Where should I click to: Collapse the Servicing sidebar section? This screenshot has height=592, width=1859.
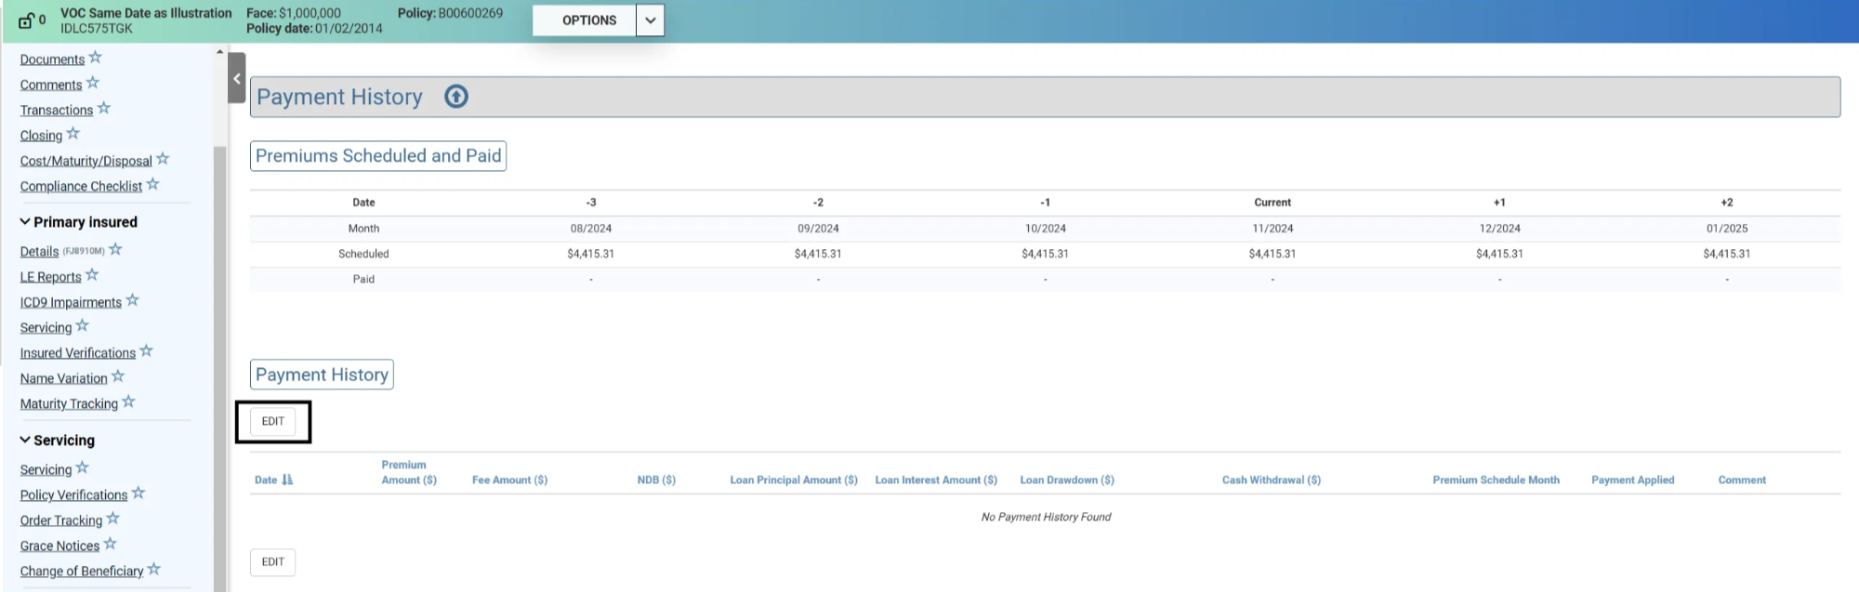[25, 441]
